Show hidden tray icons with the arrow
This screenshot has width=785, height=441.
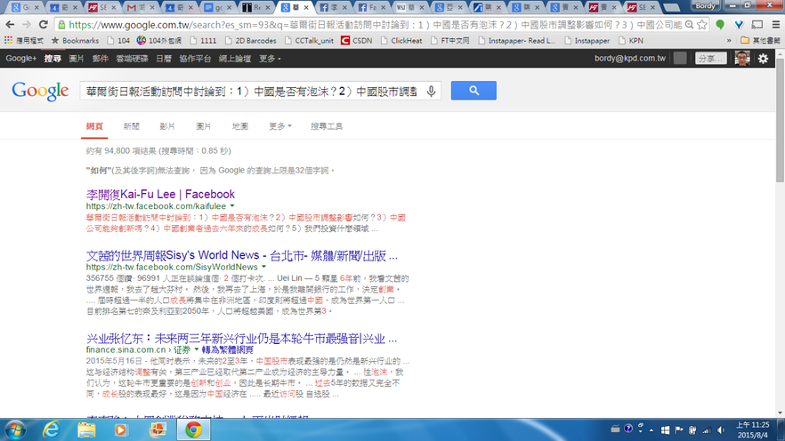[651, 430]
